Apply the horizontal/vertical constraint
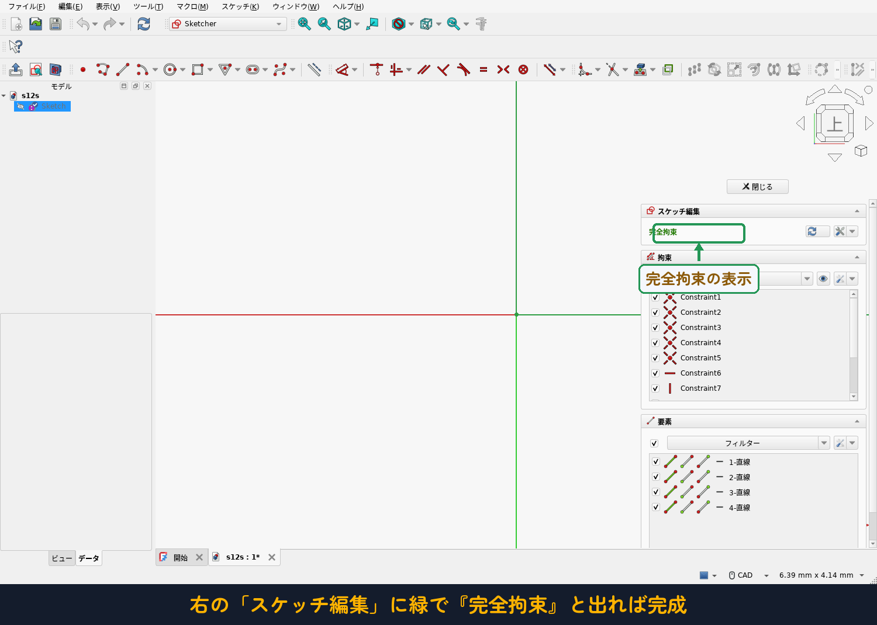The width and height of the screenshot is (877, 625). click(396, 70)
